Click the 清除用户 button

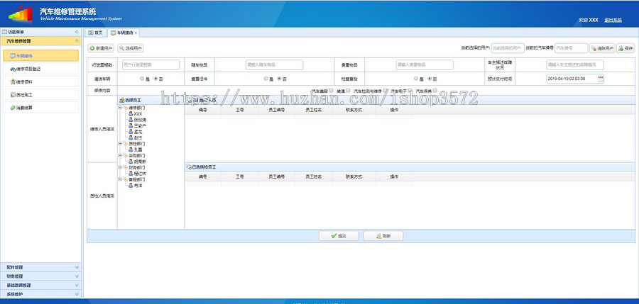pos(602,48)
